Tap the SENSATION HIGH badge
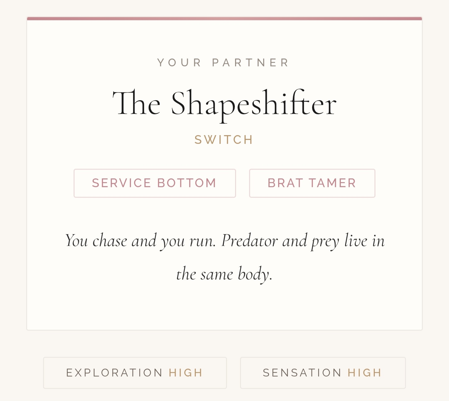Viewport: 449px width, 401px height. [323, 373]
